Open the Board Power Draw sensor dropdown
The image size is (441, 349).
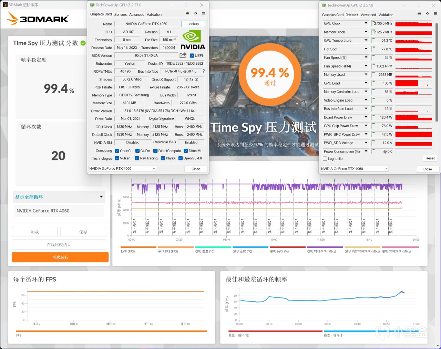(x=366, y=117)
